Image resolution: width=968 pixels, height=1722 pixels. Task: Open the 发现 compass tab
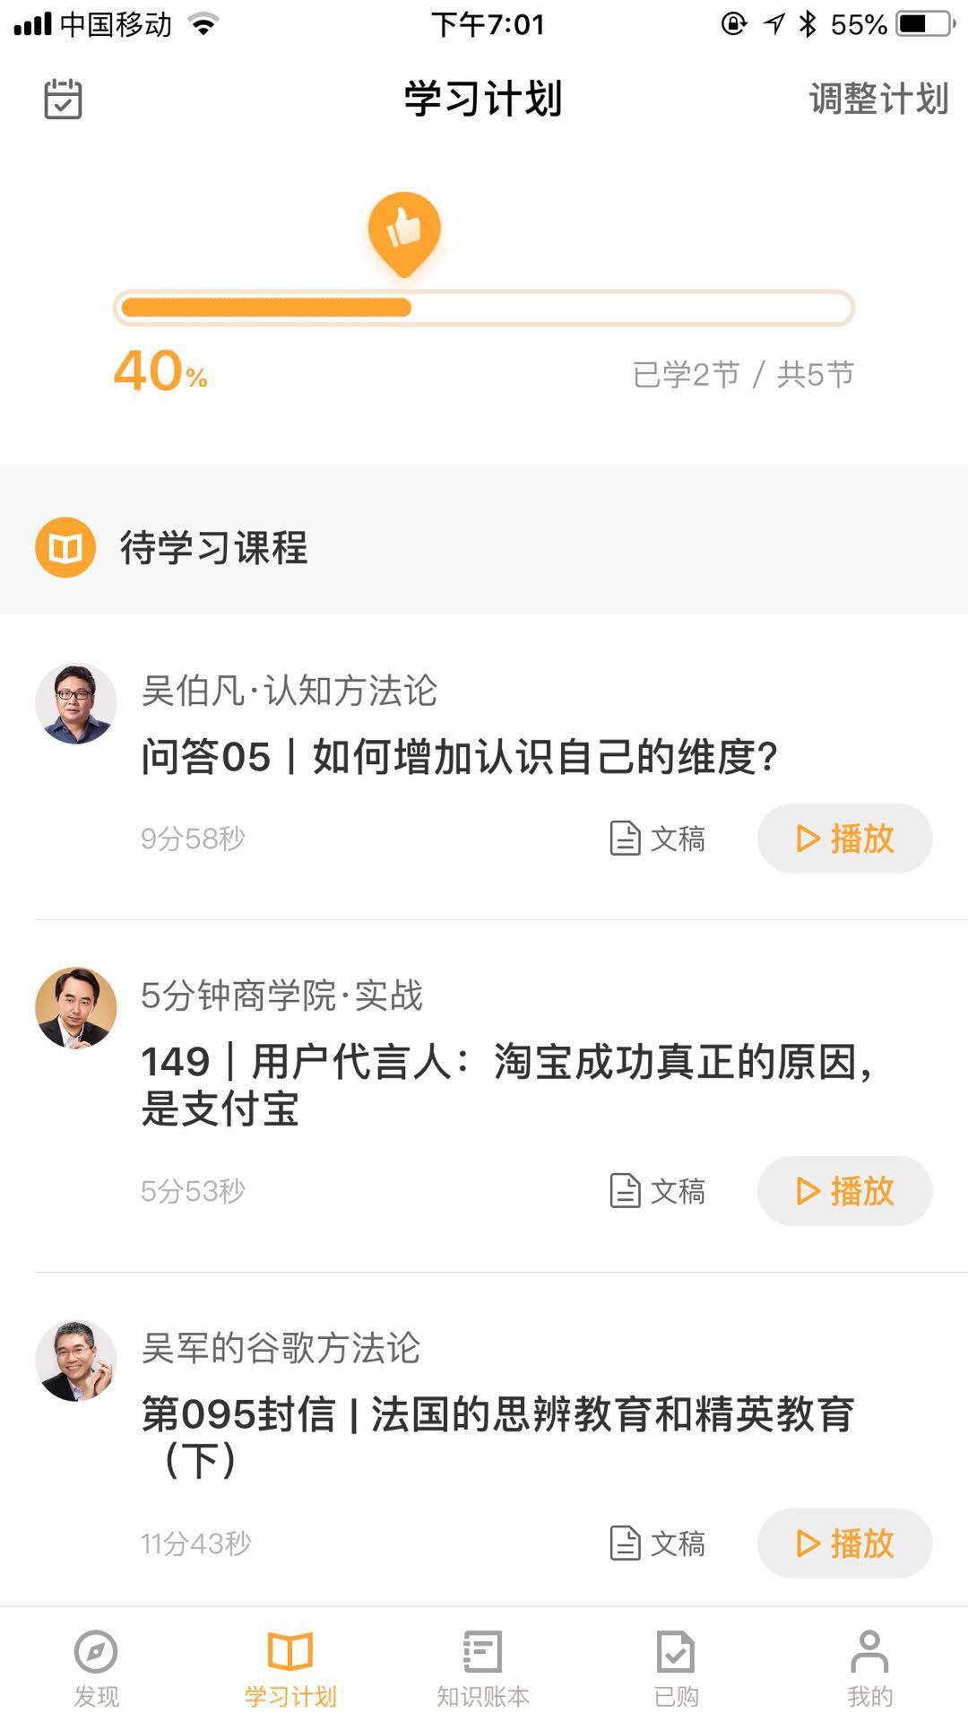click(96, 1666)
